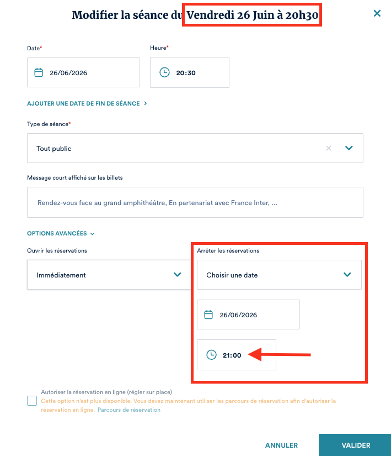Click the clock icon in the Heure field
This screenshot has width=391, height=456.
pos(164,72)
